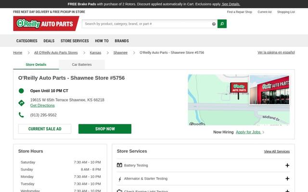Click the Now Hiring text
This screenshot has height=192, width=308.
pyautogui.click(x=223, y=132)
